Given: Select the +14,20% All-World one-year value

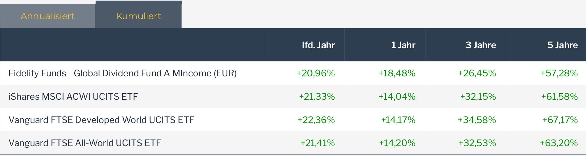Looking at the screenshot, I should [x=397, y=143].
